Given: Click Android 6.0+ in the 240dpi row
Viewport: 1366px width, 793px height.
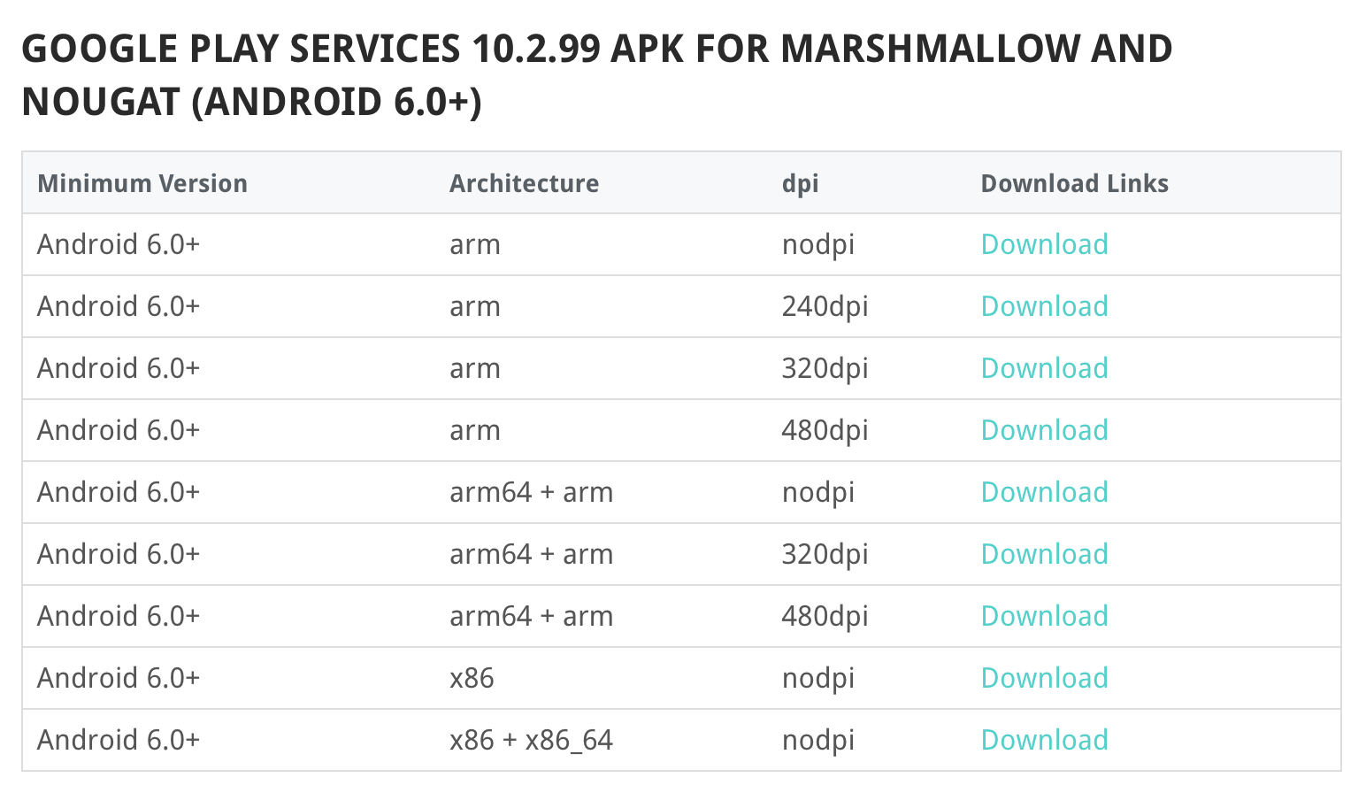Looking at the screenshot, I should tap(119, 306).
